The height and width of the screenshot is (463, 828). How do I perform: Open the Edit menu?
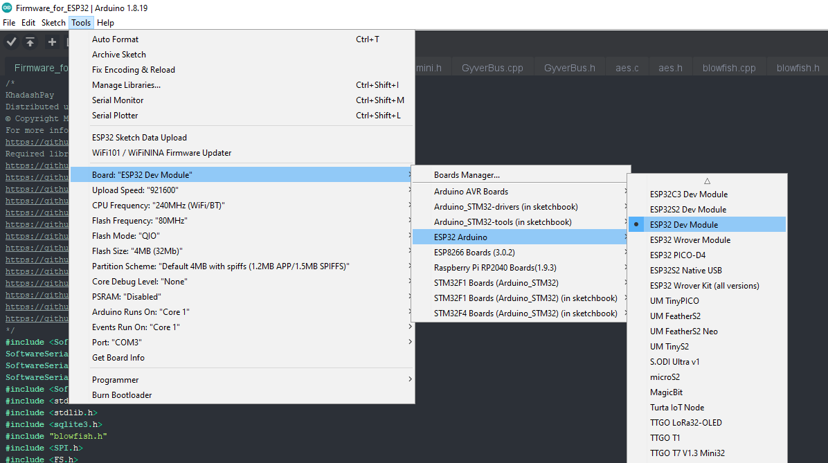[x=28, y=23]
